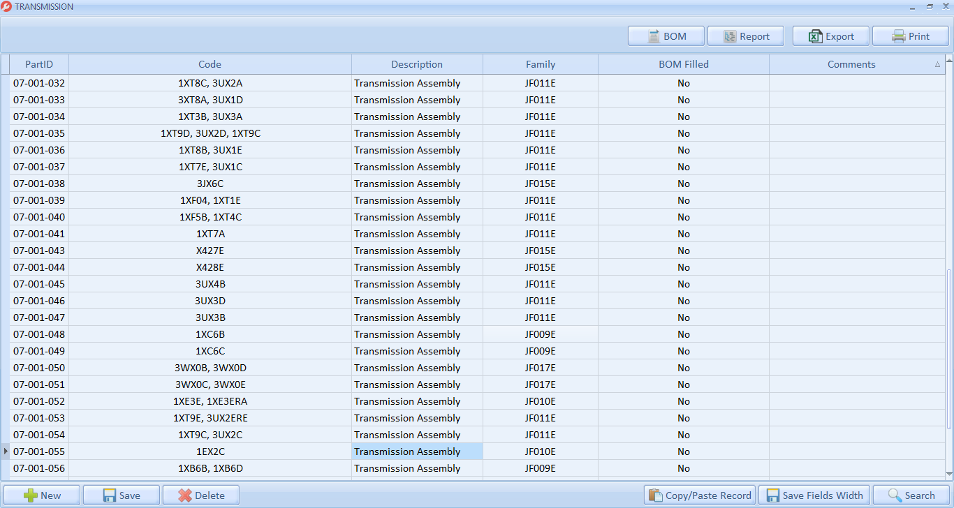Select PartID 07-001-034
The image size is (954, 508).
point(39,117)
